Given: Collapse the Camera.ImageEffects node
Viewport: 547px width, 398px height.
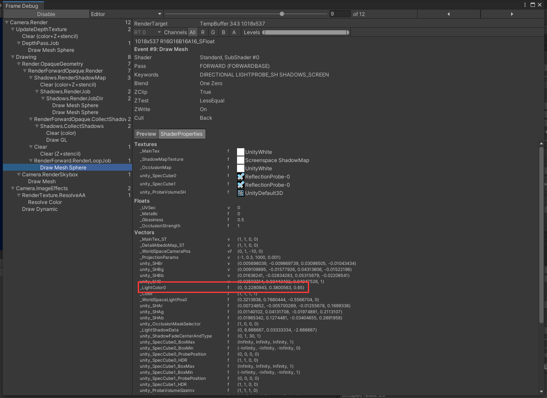Looking at the screenshot, I should (x=13, y=188).
